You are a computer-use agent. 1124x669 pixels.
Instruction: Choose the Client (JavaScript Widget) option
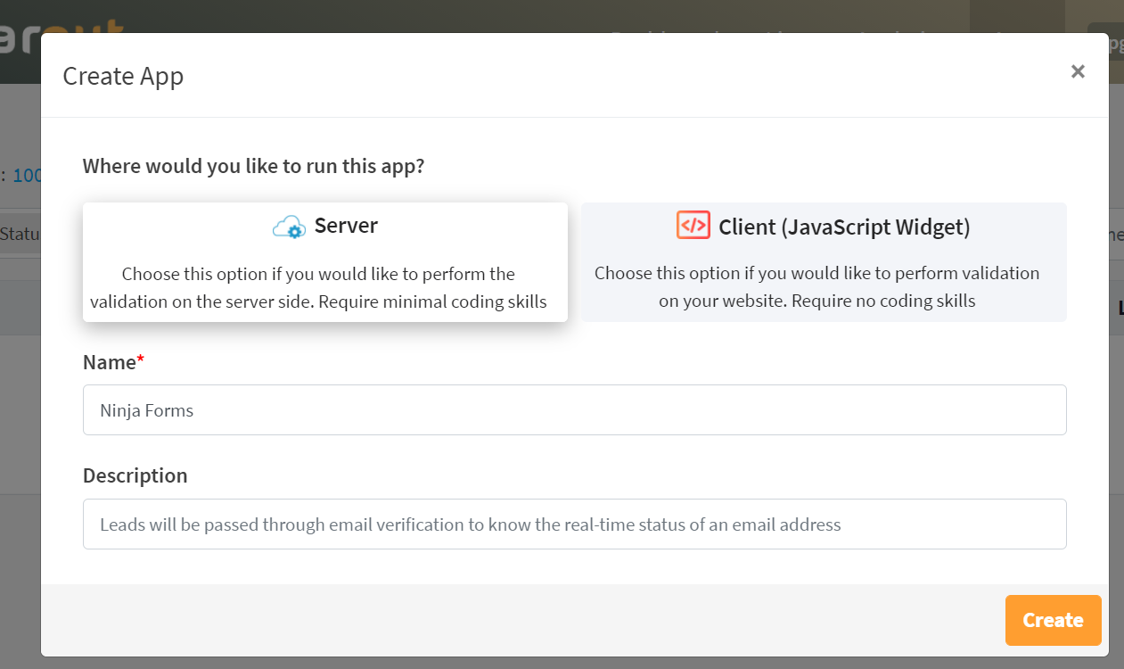[823, 261]
